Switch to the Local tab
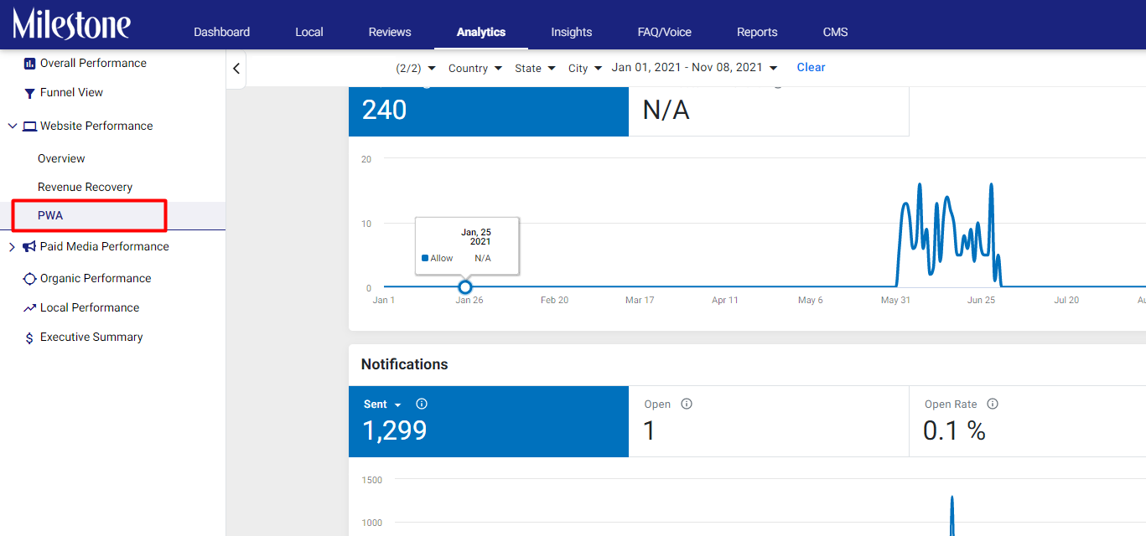This screenshot has width=1146, height=536. coord(309,32)
